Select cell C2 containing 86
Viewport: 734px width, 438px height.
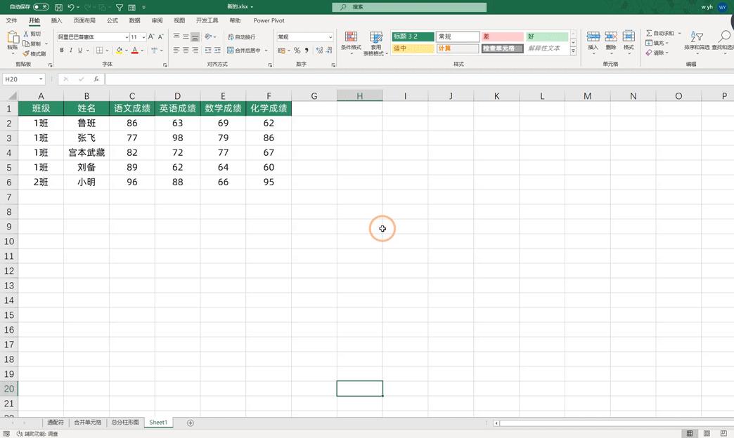pyautogui.click(x=131, y=123)
